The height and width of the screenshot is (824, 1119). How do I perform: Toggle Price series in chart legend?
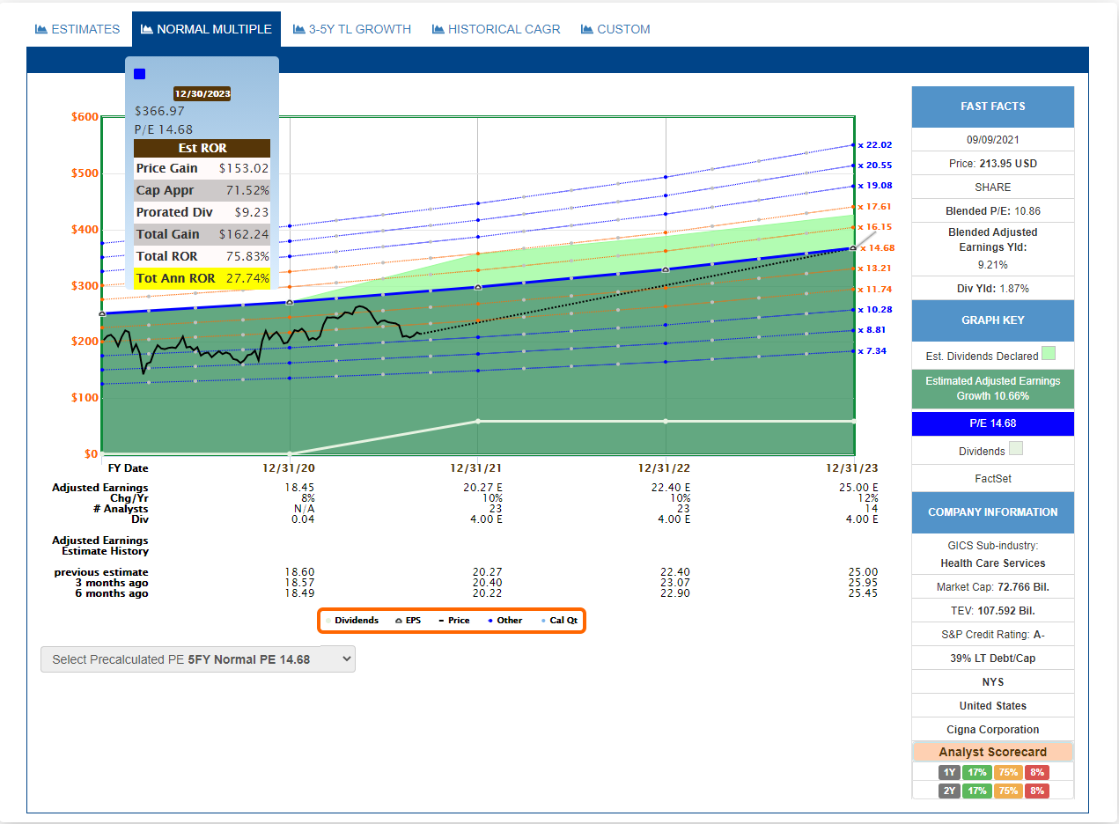[454, 621]
